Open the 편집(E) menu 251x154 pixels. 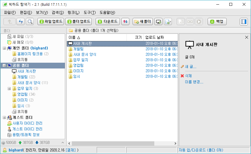(26, 12)
